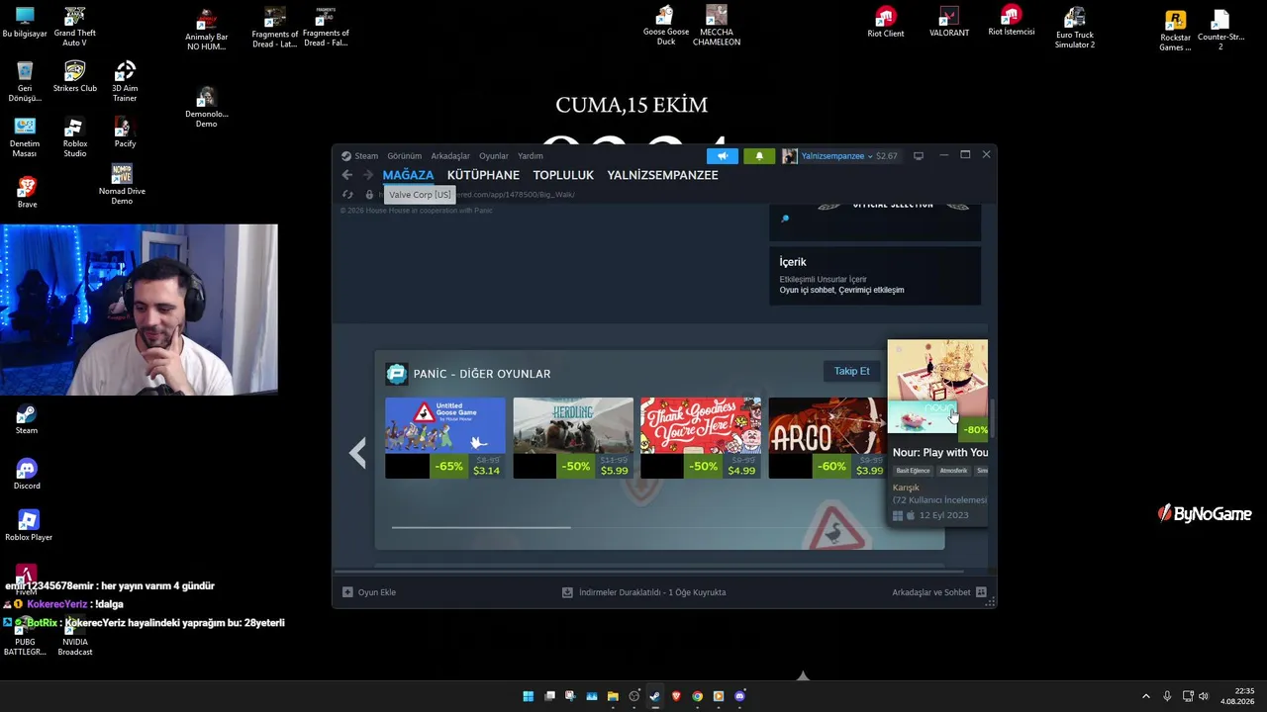Open the MAĞAZA store tab
This screenshot has height=712, width=1267.
tap(408, 175)
